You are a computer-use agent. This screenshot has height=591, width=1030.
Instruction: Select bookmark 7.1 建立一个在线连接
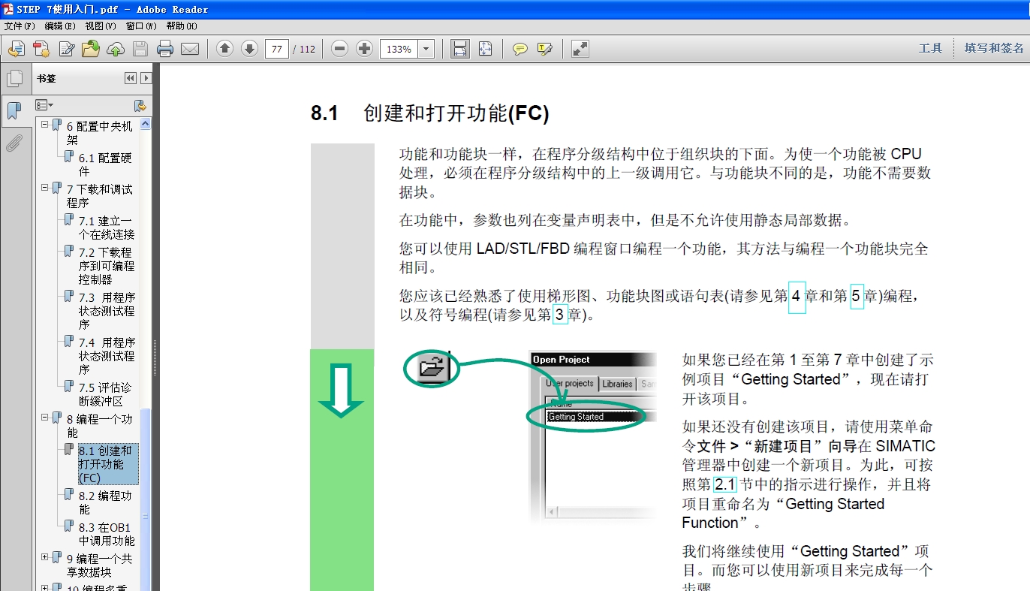(x=107, y=228)
